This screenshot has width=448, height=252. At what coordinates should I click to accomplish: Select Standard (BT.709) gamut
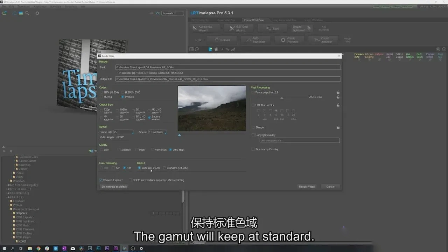176,168
